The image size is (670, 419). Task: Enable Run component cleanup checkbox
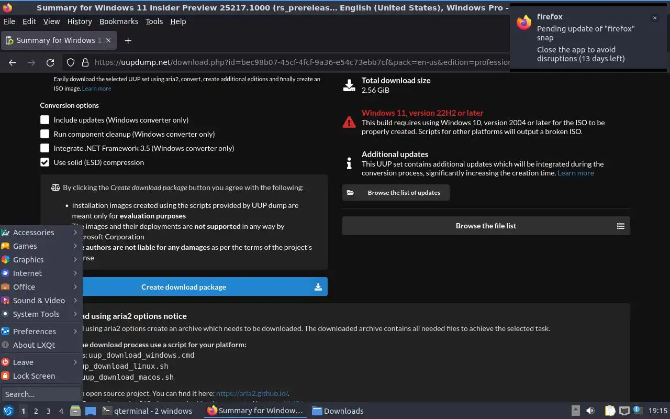click(x=45, y=134)
